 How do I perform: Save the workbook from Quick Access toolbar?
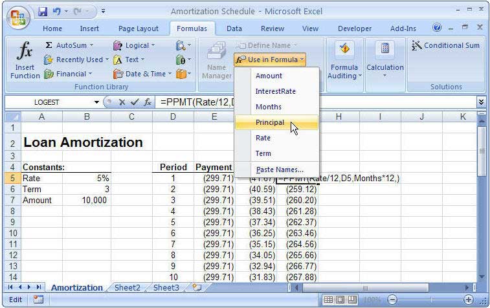coord(43,12)
